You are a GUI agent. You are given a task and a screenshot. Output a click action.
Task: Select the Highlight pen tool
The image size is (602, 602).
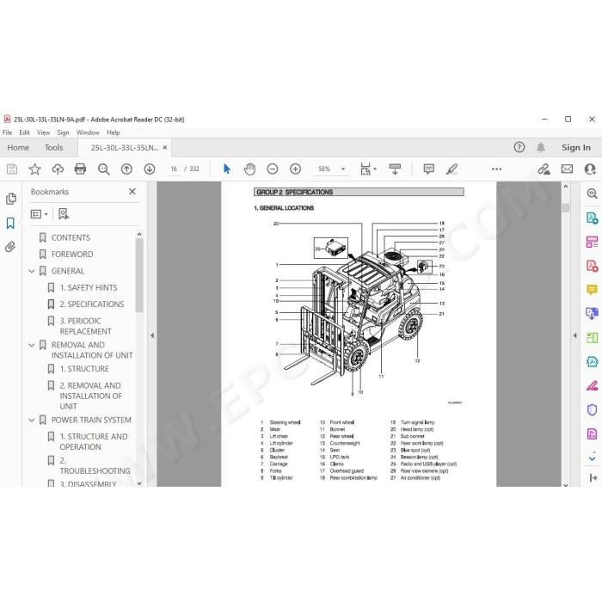coord(451,169)
